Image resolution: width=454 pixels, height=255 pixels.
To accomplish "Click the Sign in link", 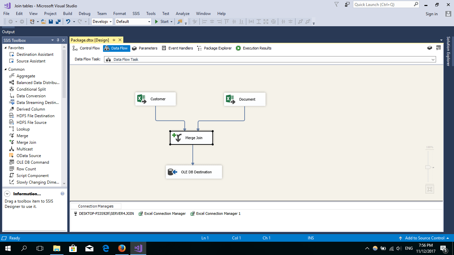I will coord(432,14).
